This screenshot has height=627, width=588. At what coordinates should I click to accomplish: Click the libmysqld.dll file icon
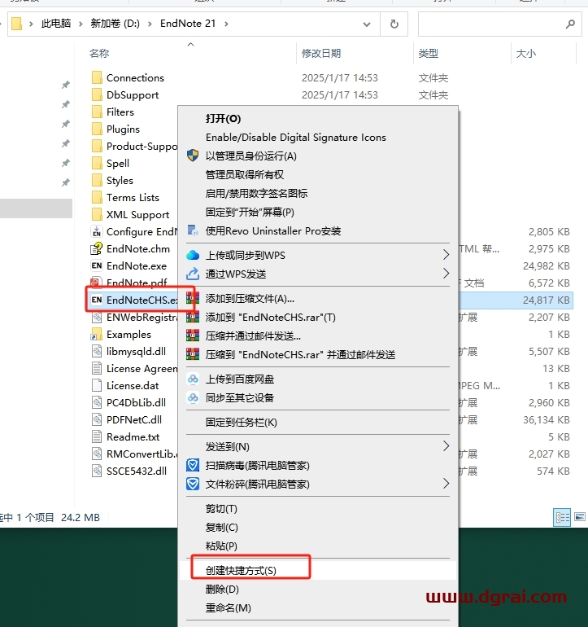pyautogui.click(x=96, y=351)
